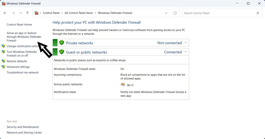This screenshot has width=265, height=139.
Task: Open Turn Windows Defender Firewall on or off
Action: tap(22, 54)
